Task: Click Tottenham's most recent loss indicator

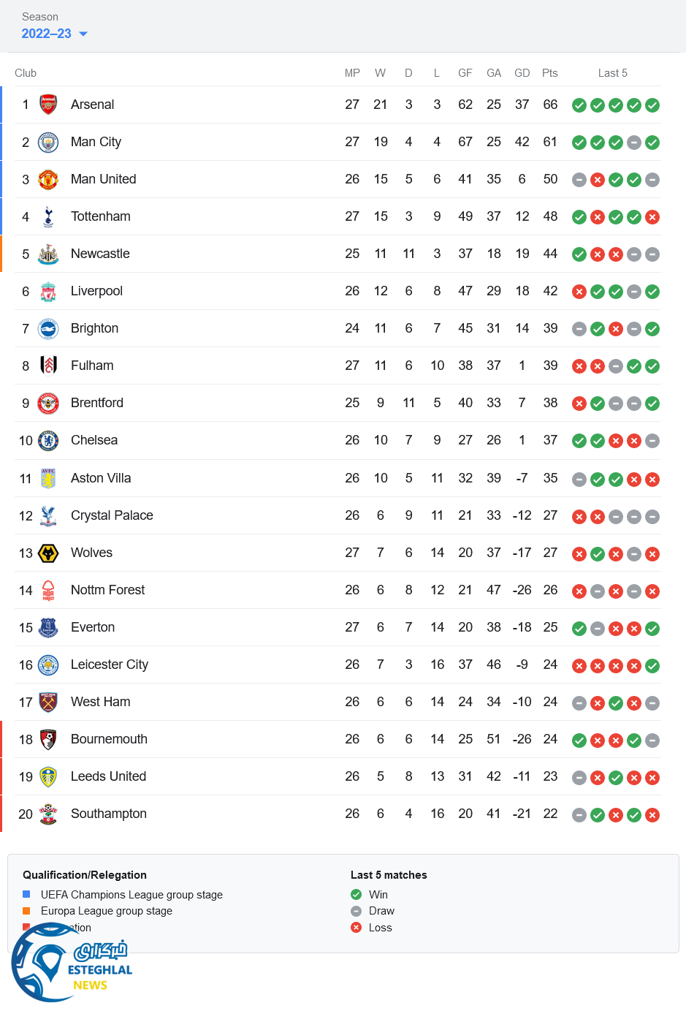Action: (x=652, y=217)
